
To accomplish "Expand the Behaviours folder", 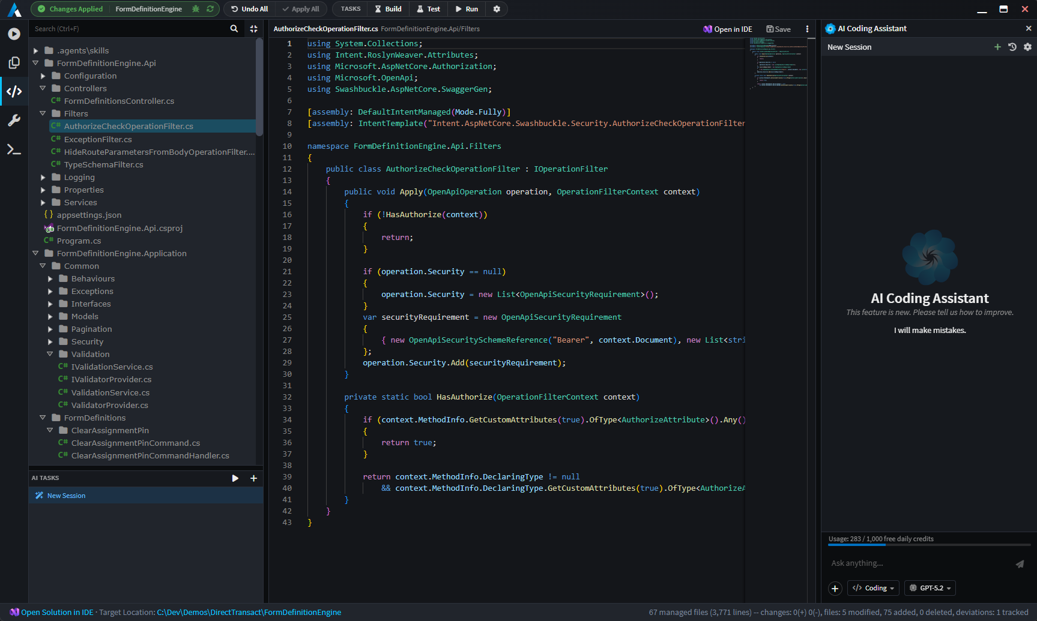I will tap(50, 279).
